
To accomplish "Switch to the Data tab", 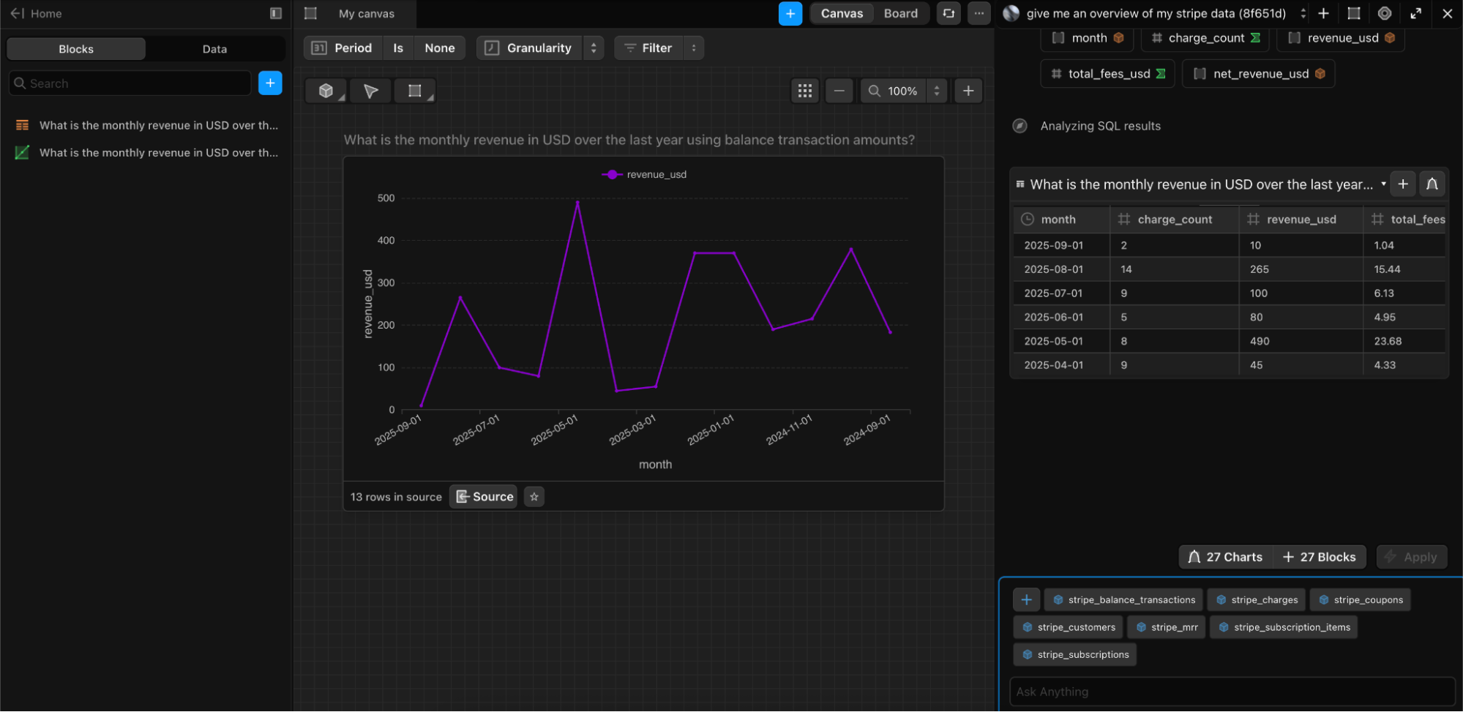I will coord(214,49).
